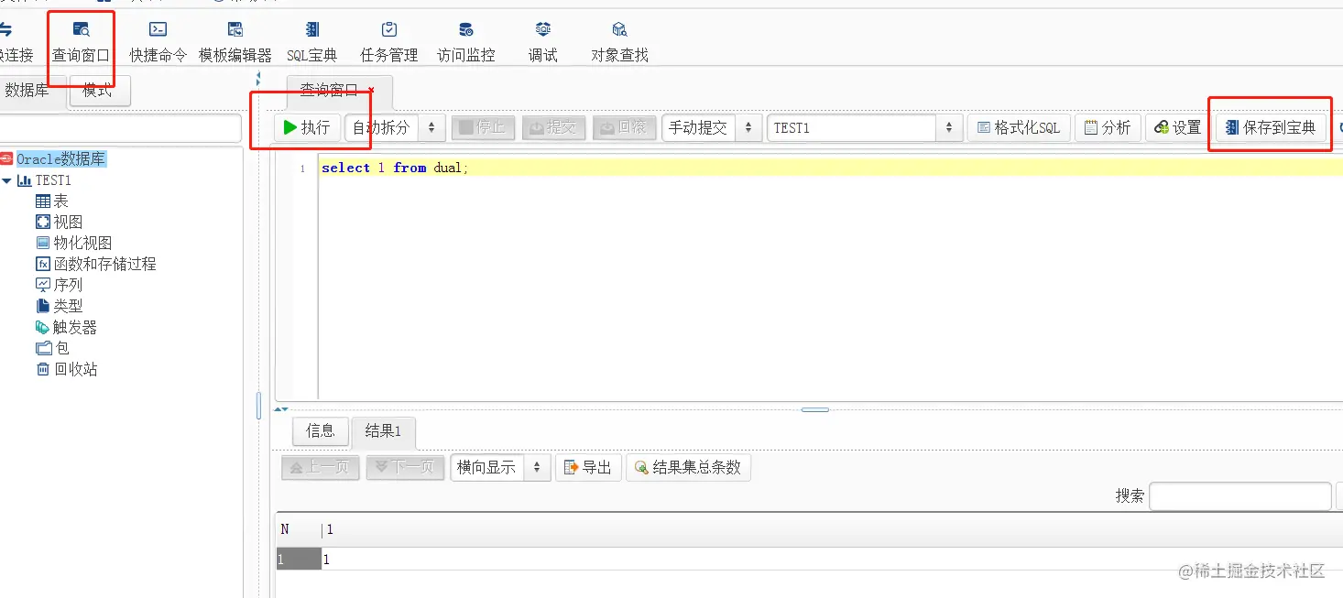Click the SQL line 'select 1 from dual;'
The height and width of the screenshot is (598, 1343).
(x=395, y=168)
